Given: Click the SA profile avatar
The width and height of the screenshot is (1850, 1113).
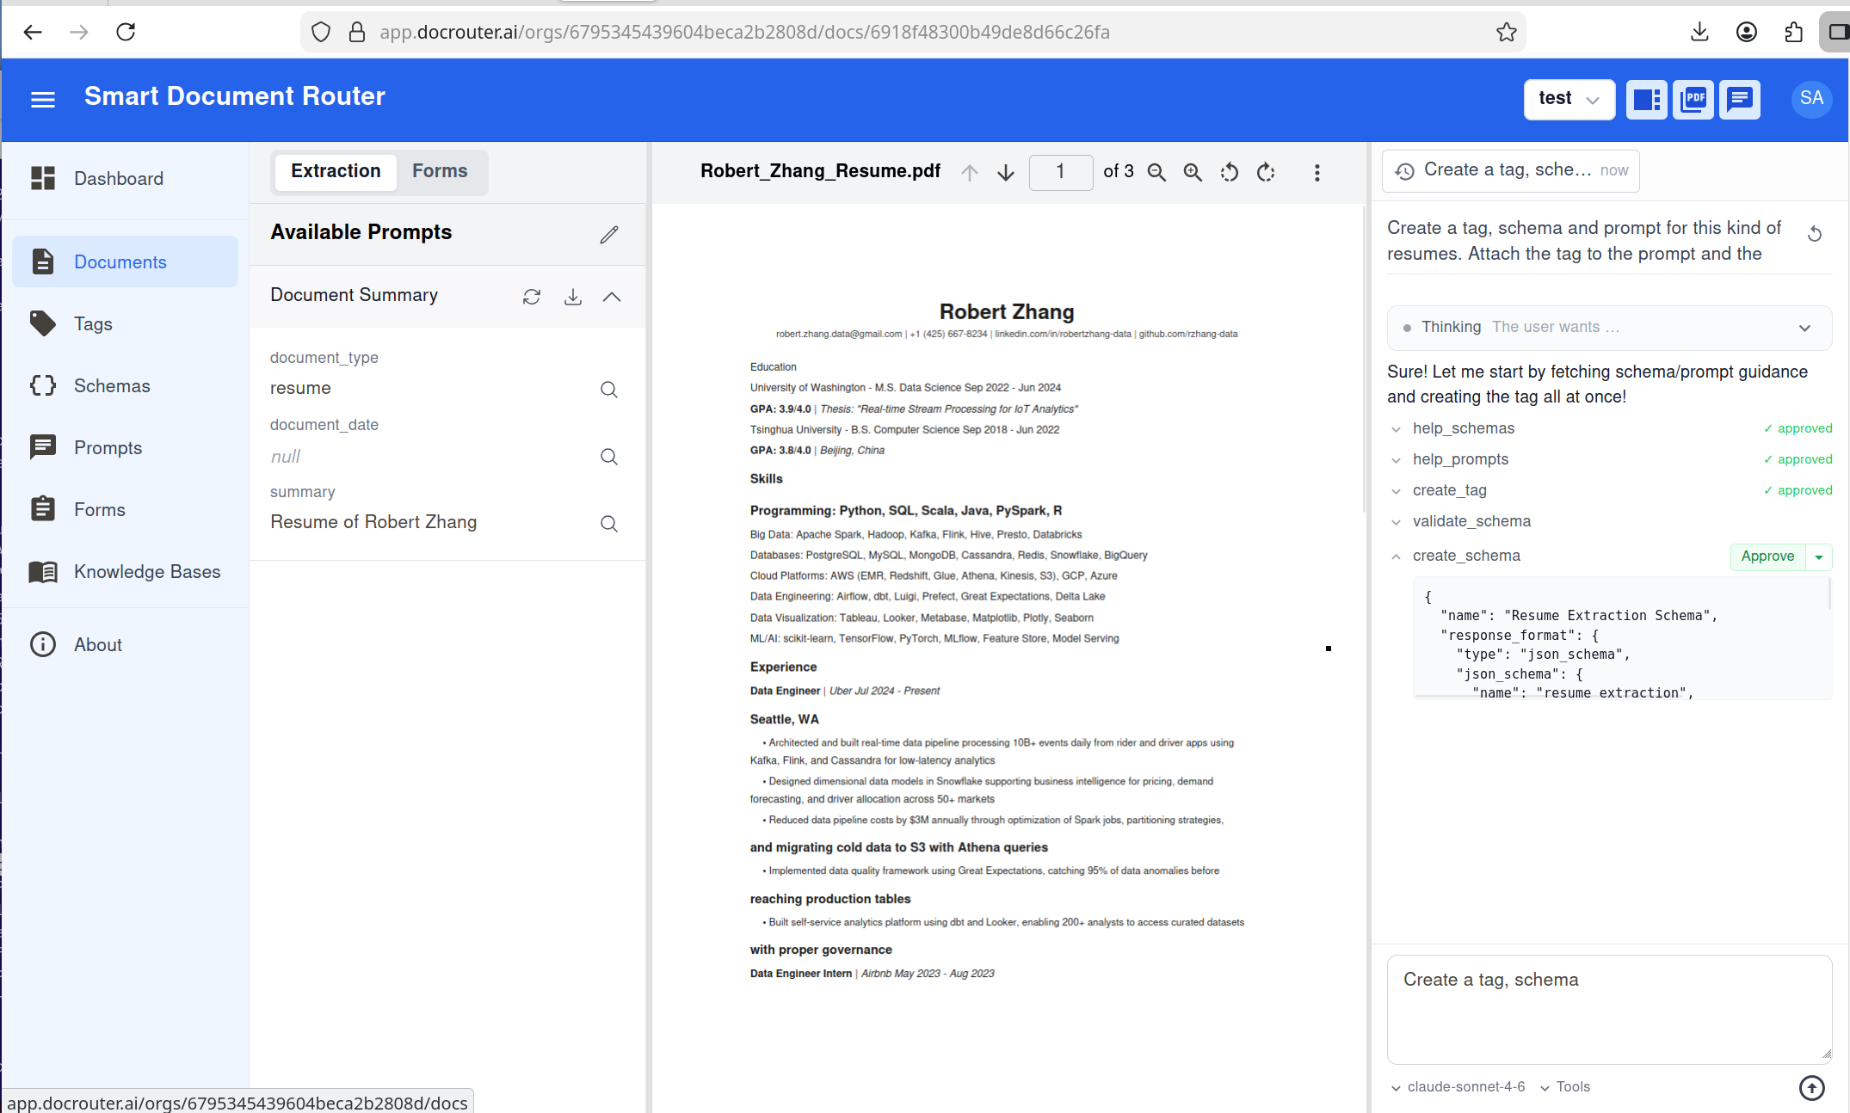Looking at the screenshot, I should 1811,99.
